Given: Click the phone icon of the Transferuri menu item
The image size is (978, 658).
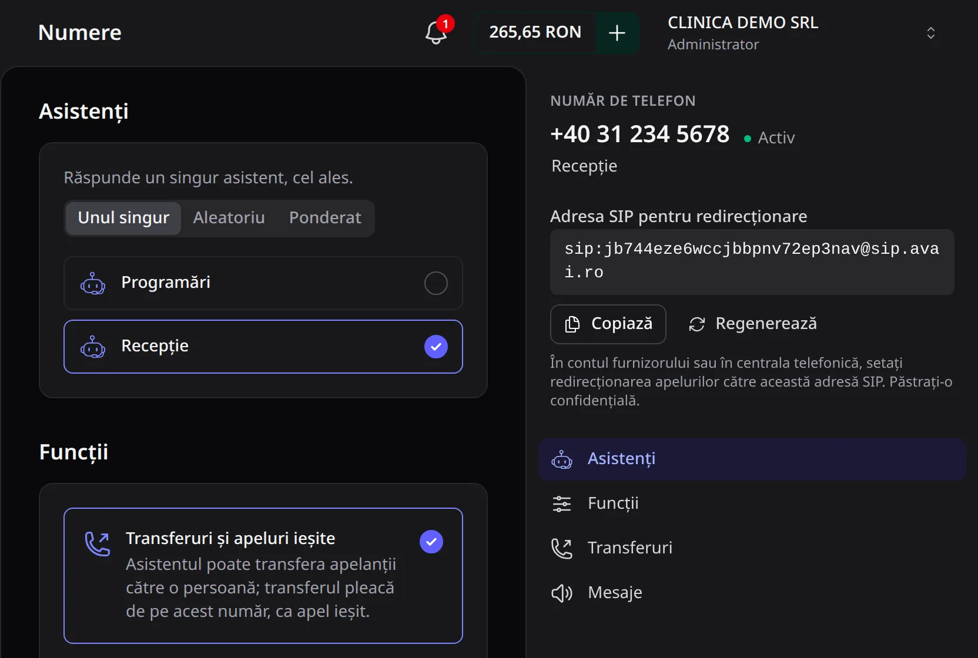Looking at the screenshot, I should point(562,549).
